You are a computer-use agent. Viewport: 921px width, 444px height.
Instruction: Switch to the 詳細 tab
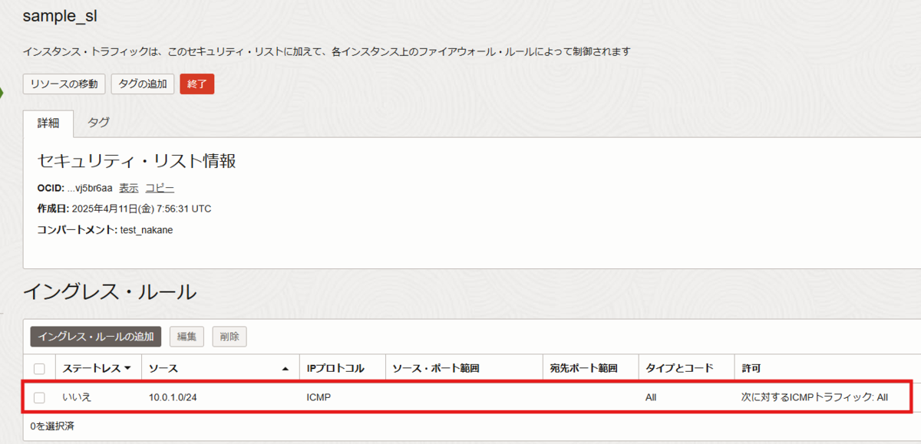coord(48,123)
